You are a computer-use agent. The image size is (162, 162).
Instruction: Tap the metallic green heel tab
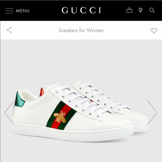(19, 99)
